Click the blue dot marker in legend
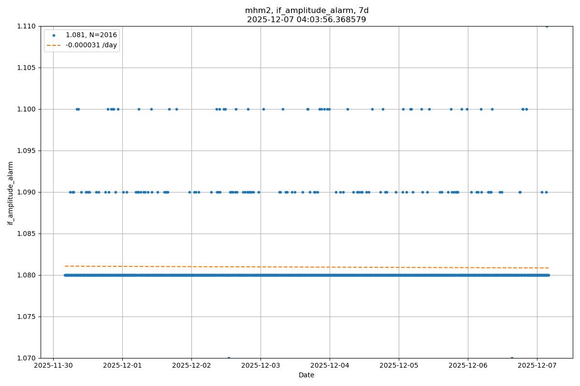The image size is (580, 386). 54,35
